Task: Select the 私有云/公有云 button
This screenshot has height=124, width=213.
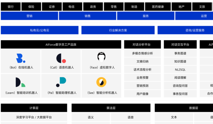Action: (x=40, y=30)
